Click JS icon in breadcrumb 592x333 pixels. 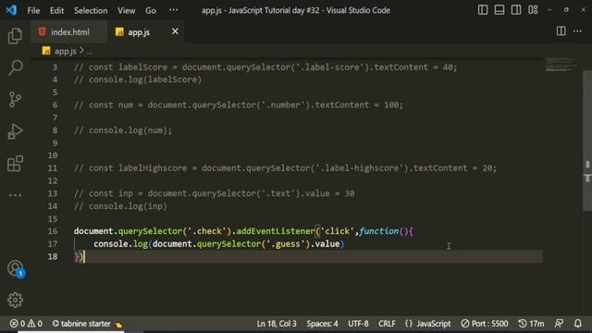pos(46,51)
